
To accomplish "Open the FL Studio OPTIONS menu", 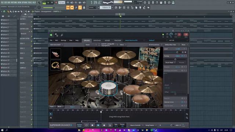I will (x=25, y=3).
